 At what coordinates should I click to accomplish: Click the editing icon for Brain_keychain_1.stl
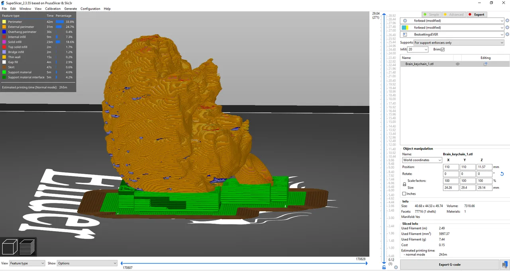(485, 64)
